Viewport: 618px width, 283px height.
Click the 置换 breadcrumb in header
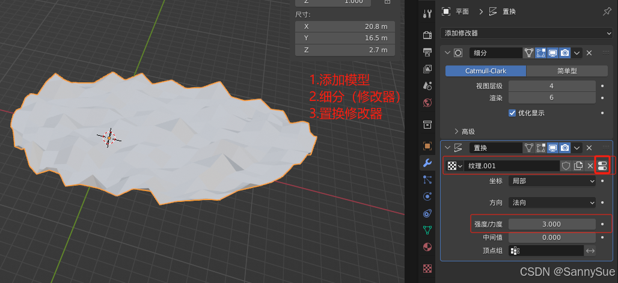tap(502, 11)
